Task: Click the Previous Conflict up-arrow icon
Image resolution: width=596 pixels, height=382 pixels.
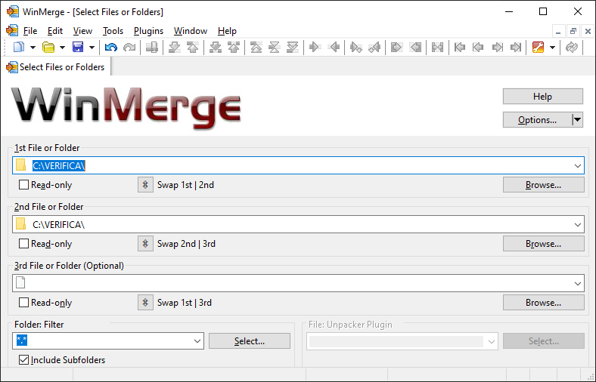Action: 234,47
